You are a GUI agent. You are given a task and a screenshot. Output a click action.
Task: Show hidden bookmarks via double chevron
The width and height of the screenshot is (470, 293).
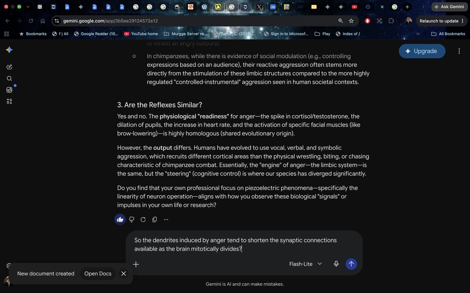click(418, 34)
